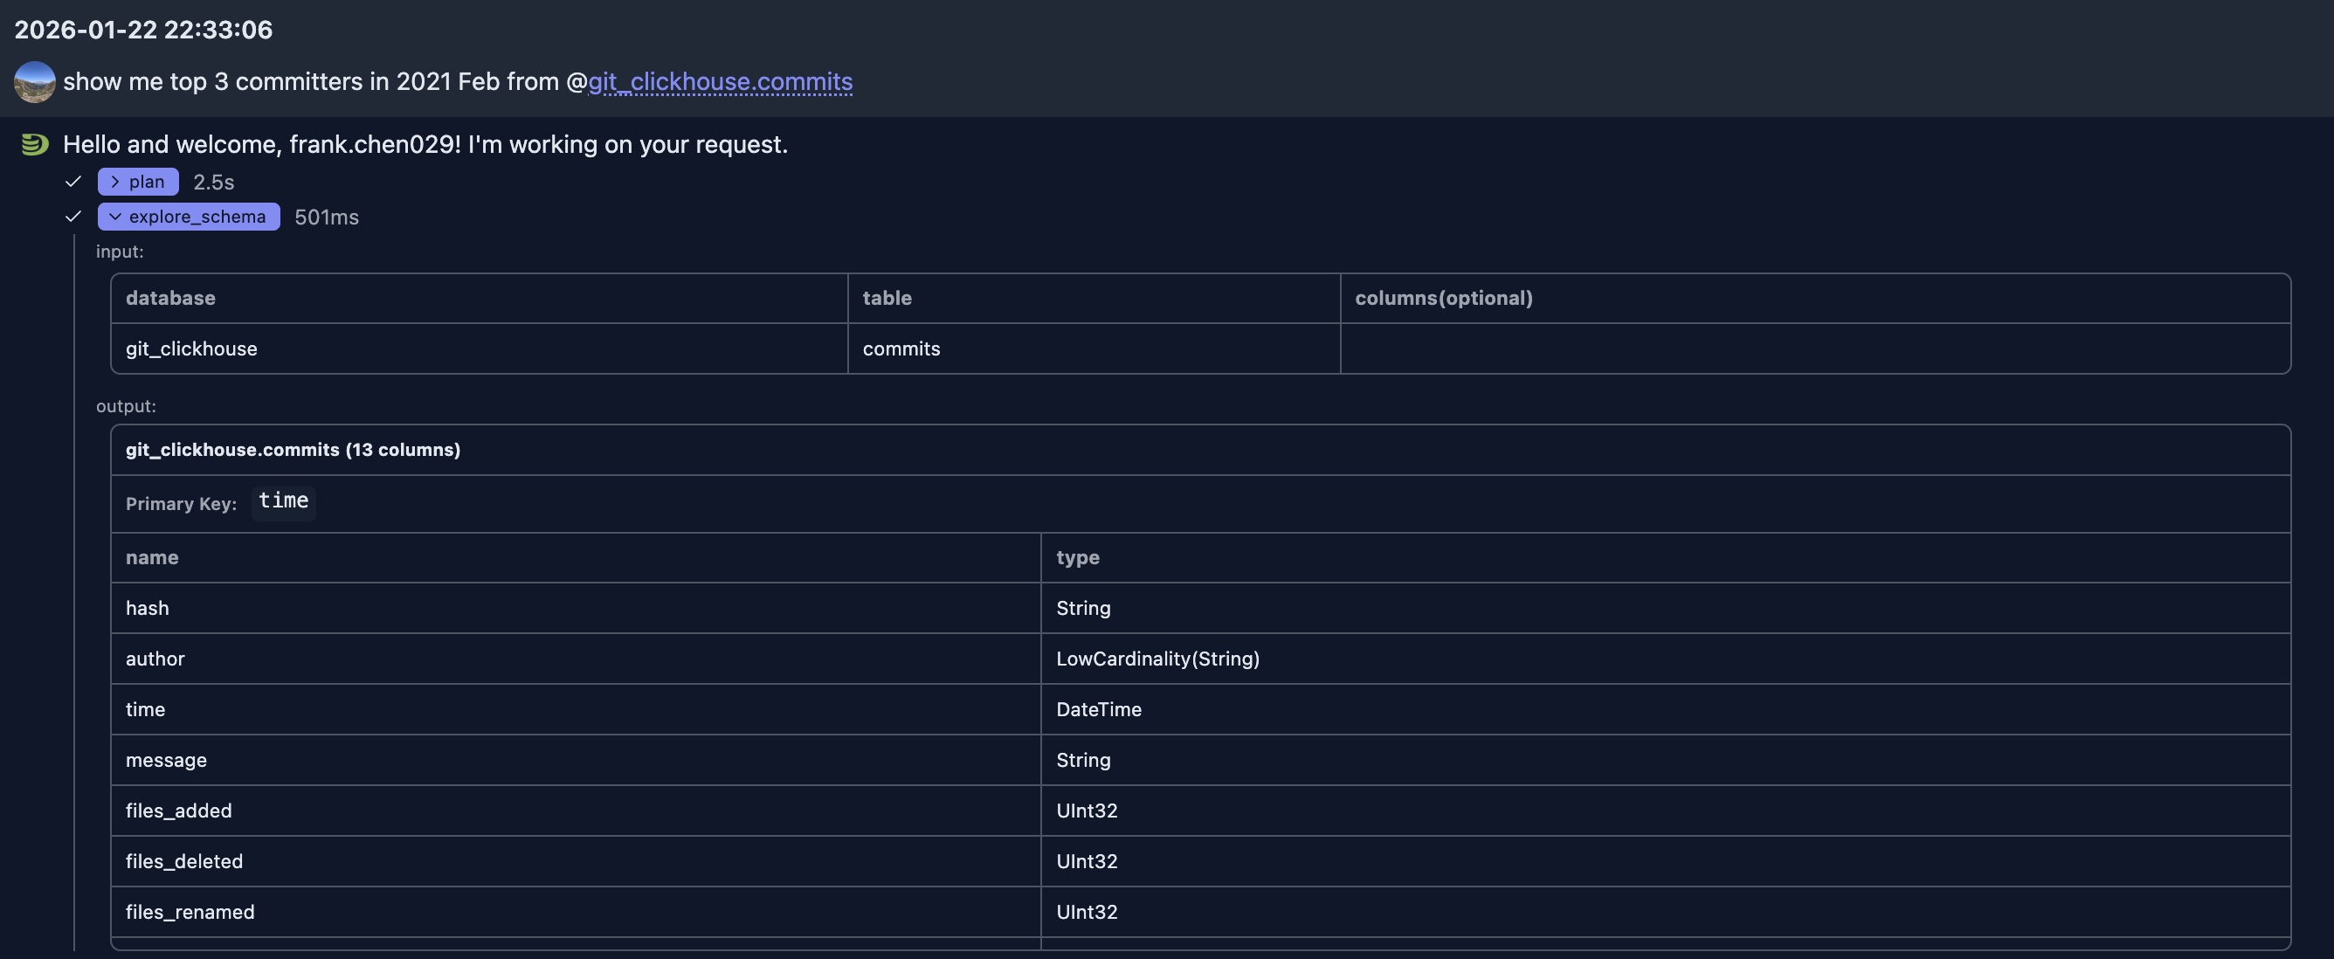This screenshot has width=2334, height=959.
Task: Click the 501ms duration label
Action: click(326, 217)
